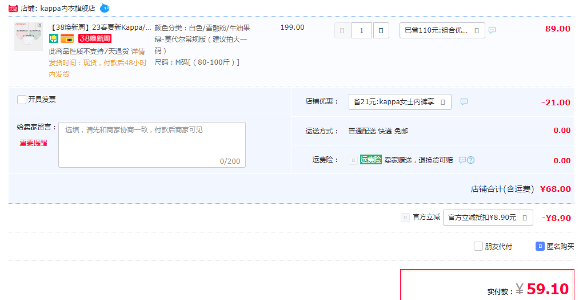Click the 38焕新周 promotion tag
Viewport: 579px width, 300px height.
(x=95, y=38)
